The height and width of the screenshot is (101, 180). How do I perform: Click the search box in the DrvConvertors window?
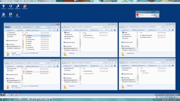click(170, 27)
